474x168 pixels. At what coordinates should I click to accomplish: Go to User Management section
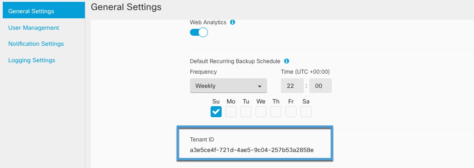click(33, 28)
